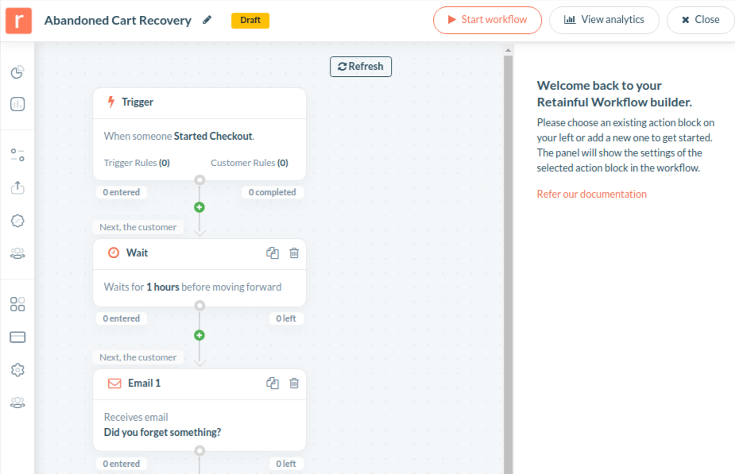Click the canvas vertical scrollbar
Viewport: 735px width, 474px height.
click(508, 264)
